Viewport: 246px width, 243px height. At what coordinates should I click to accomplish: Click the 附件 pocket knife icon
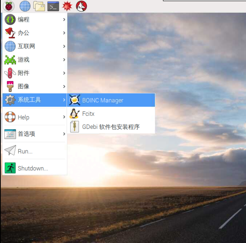10,73
